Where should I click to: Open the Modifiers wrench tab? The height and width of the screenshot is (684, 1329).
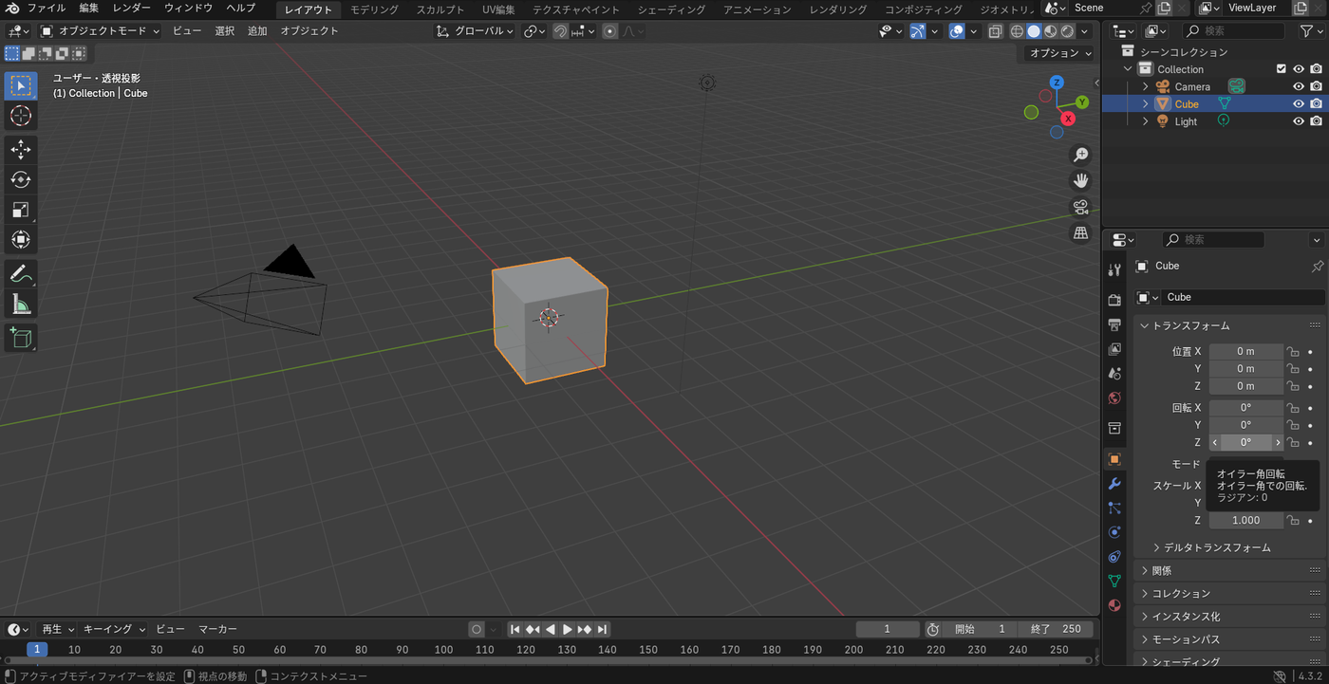click(1114, 484)
